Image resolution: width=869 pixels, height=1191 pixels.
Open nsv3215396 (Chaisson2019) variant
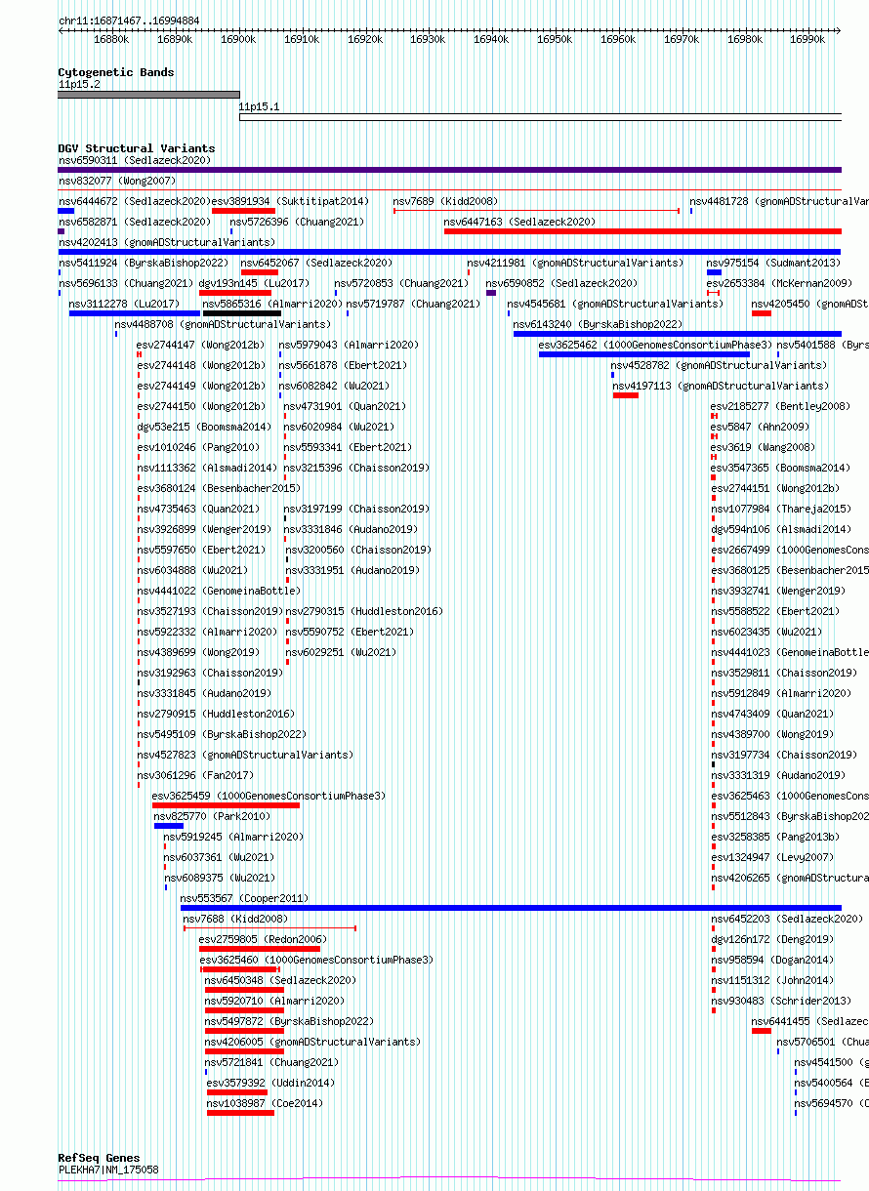285,478
